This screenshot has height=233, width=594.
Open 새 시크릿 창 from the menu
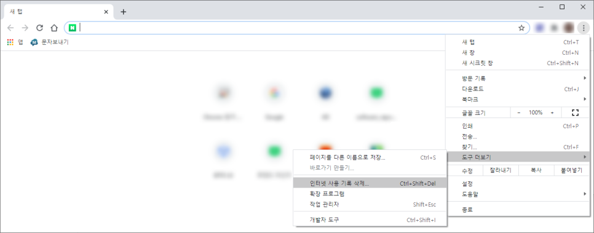click(518, 63)
